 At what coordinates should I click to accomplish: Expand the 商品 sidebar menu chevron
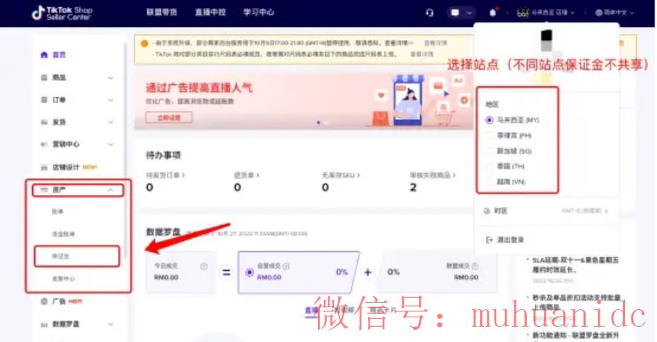[x=111, y=78]
